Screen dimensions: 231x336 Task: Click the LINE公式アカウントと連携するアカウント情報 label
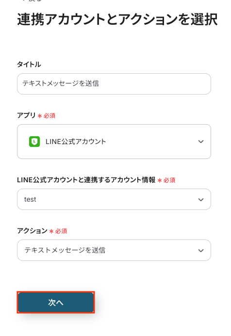86,180
